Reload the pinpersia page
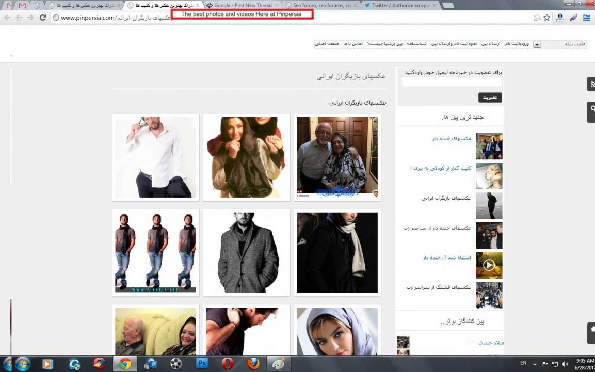 coord(42,18)
